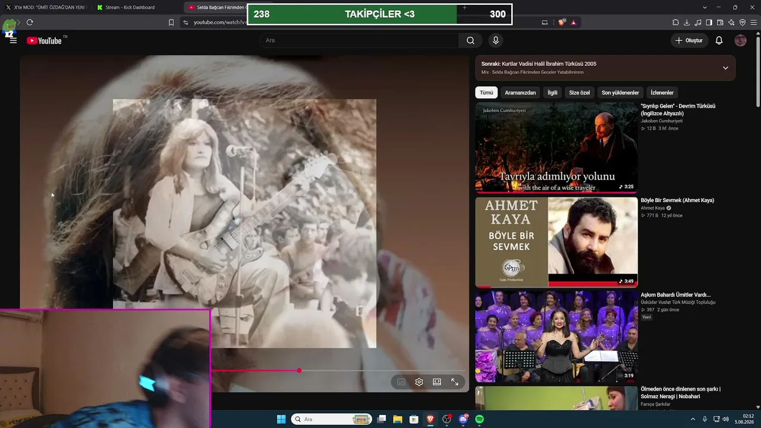The height and width of the screenshot is (428, 761).
Task: Click the Windows taskbar search box
Action: [332, 420]
